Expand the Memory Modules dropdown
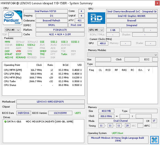Screen dimensions: 160x145 click(x=122, y=55)
